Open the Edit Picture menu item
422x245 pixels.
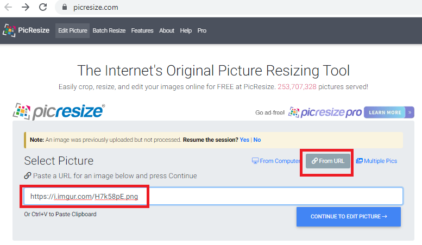73,31
